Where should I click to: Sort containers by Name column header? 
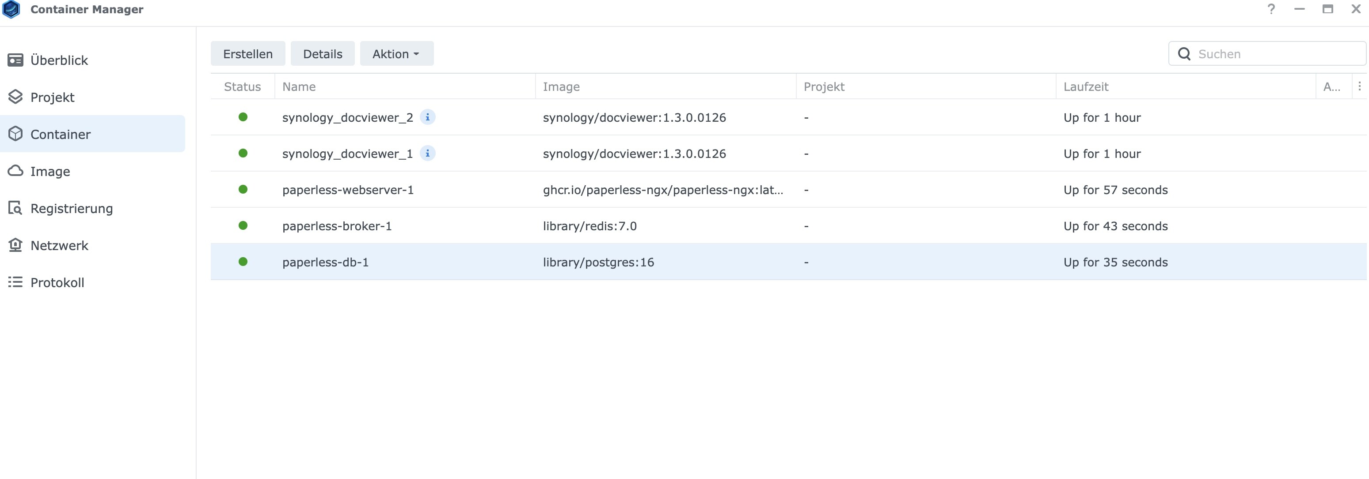click(x=299, y=86)
